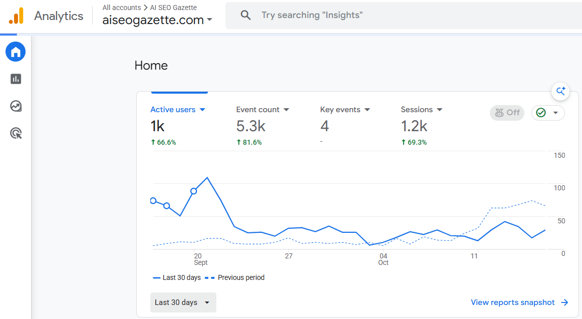This screenshot has width=582, height=319.
Task: Click the second annotation circle on the chart line
Action: [x=167, y=205]
